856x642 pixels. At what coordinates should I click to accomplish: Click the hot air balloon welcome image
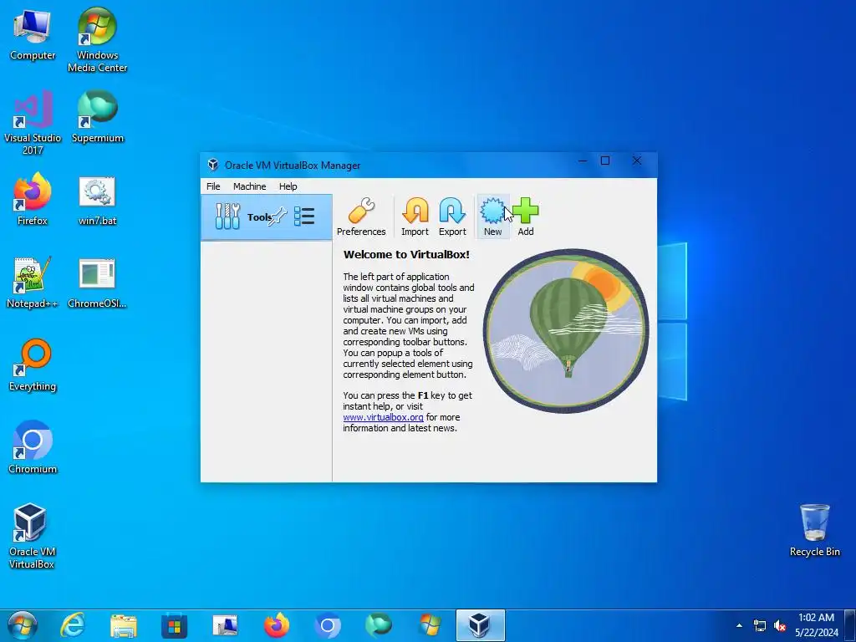(x=566, y=331)
